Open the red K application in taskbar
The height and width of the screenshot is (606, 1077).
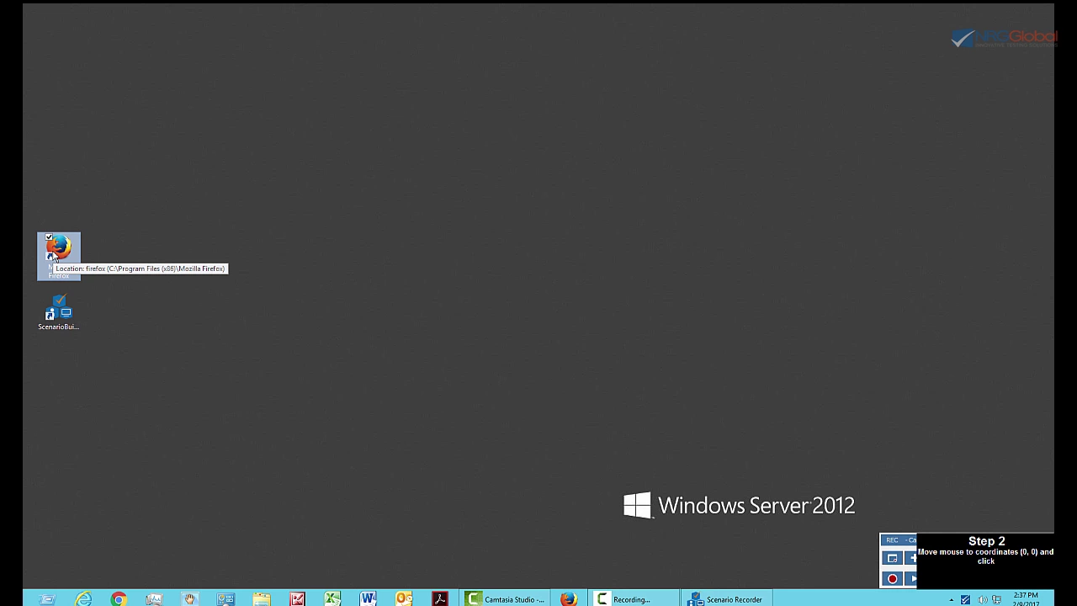tap(297, 599)
